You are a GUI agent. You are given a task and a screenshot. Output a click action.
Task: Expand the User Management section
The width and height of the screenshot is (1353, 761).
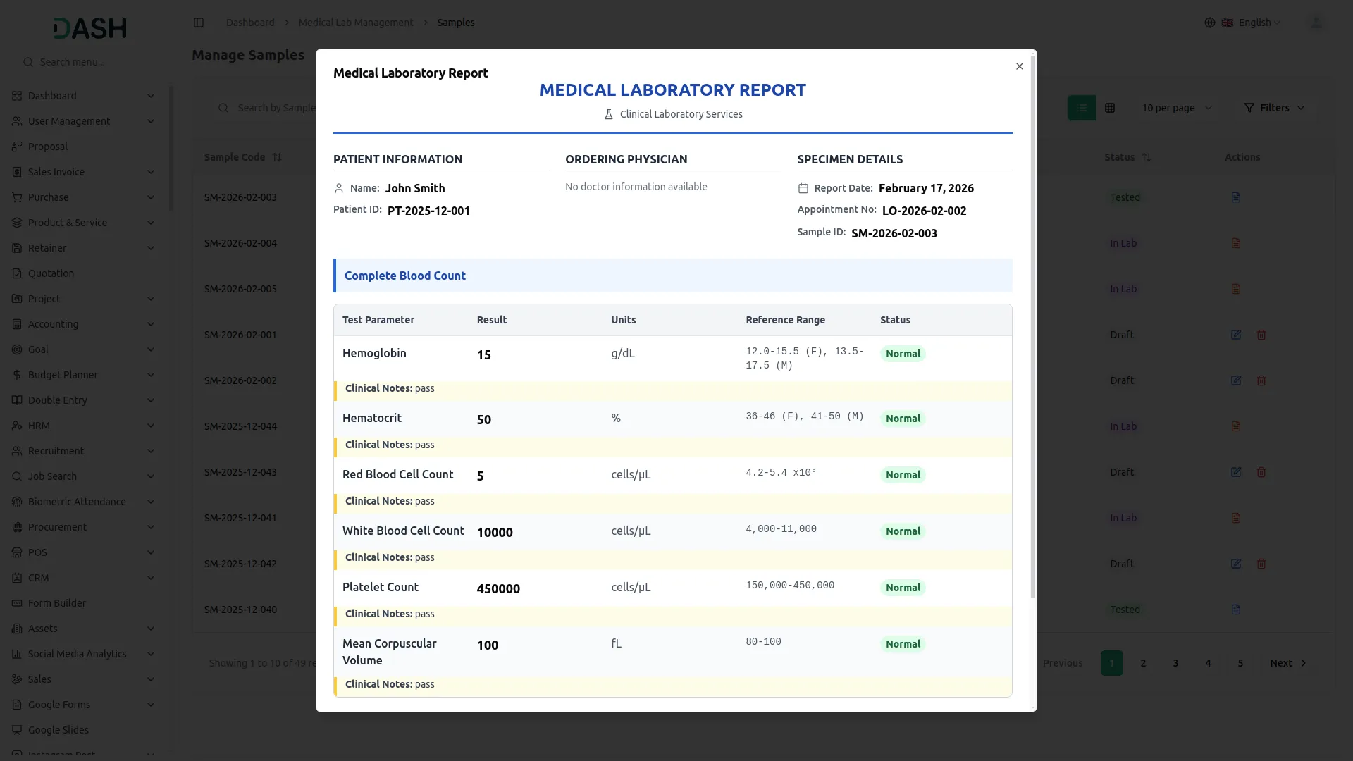coord(70,120)
